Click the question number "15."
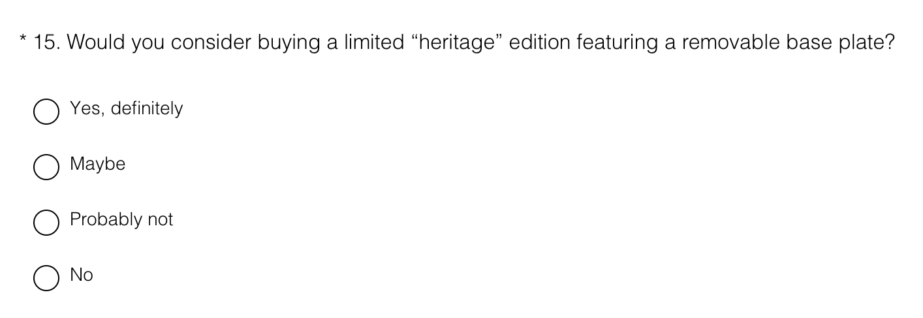Image resolution: width=923 pixels, height=318 pixels. 47,43
